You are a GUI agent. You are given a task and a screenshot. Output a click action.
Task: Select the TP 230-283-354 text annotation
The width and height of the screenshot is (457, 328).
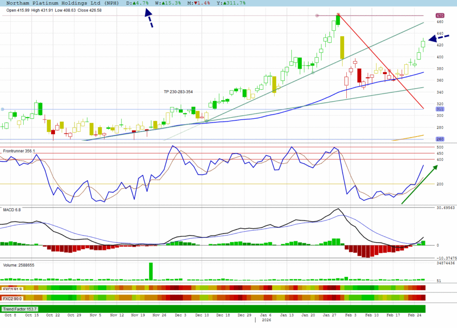pos(179,91)
